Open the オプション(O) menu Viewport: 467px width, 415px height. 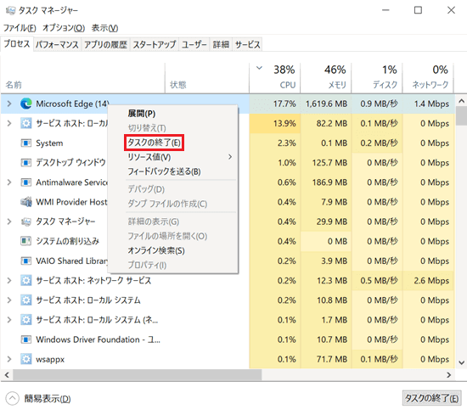(x=64, y=28)
